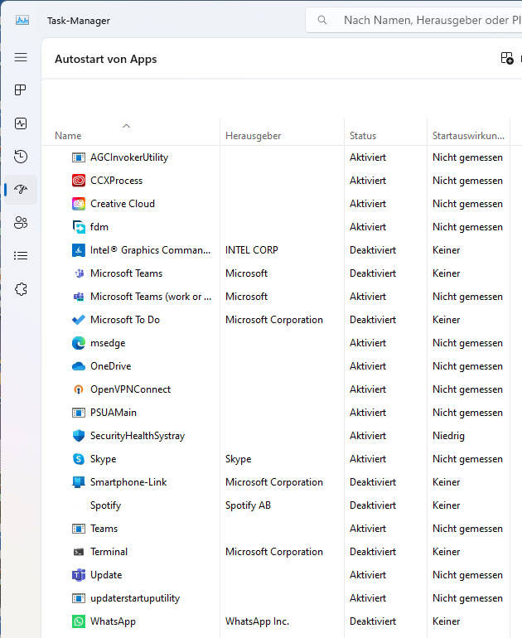
Task: Open the Performance page from sidebar
Action: coord(21,123)
